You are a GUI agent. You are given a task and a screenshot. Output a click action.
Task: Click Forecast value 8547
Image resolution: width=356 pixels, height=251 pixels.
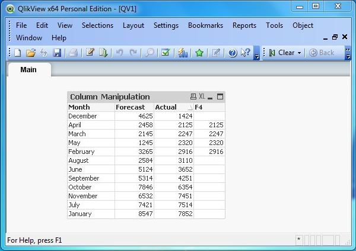134,214
